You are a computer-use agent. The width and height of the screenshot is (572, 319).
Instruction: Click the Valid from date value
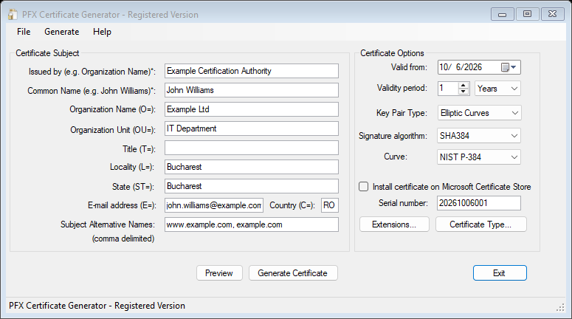(x=461, y=67)
